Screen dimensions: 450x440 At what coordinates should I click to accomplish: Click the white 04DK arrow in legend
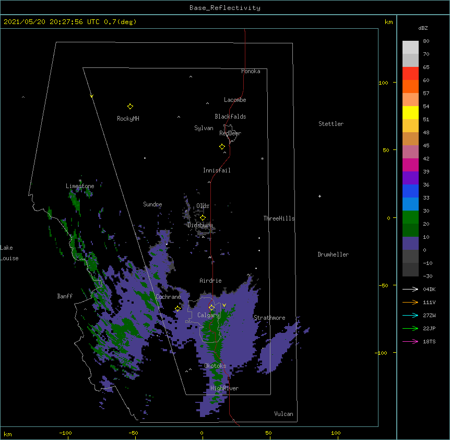point(410,289)
